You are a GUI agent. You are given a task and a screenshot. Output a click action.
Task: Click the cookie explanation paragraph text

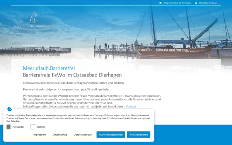pos(78,118)
